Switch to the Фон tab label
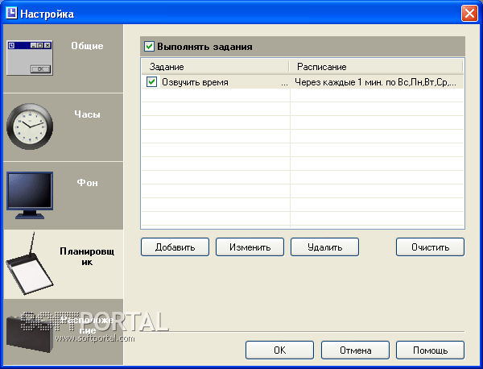Screen dimensions: 483x369 click(87, 183)
